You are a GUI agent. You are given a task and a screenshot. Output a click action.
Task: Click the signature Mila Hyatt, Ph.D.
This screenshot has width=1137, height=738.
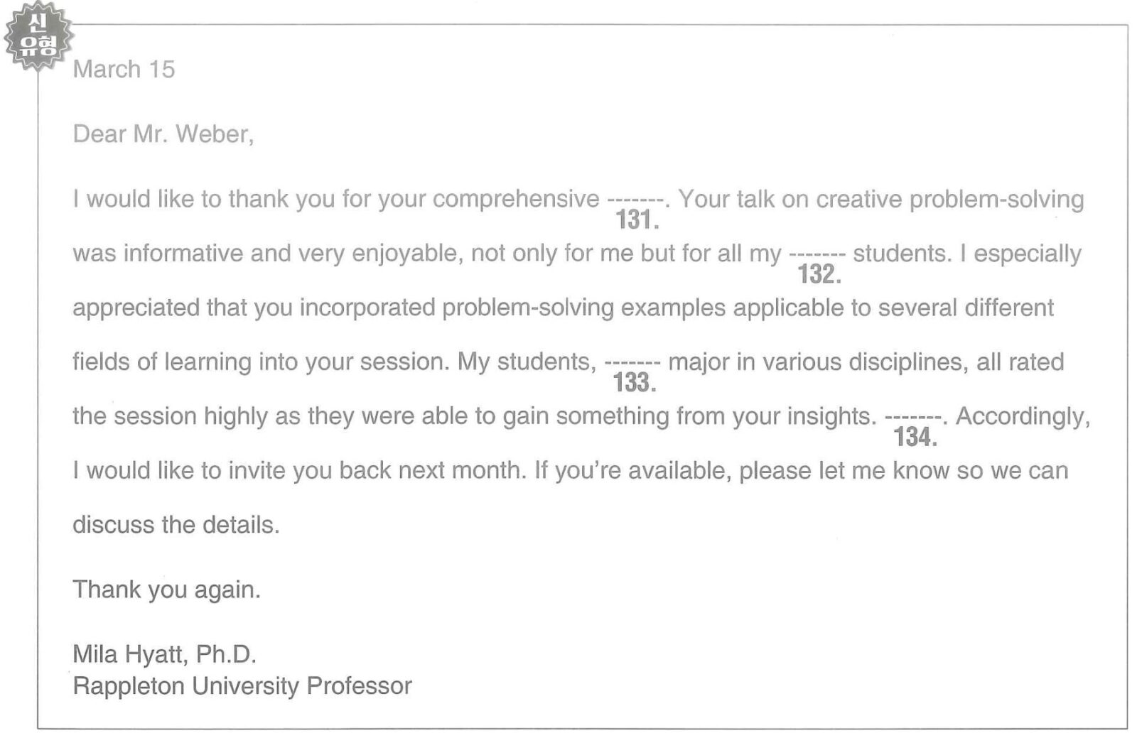click(164, 654)
